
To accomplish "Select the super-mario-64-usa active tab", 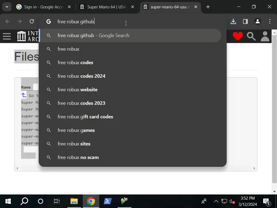I will click(x=170, y=7).
